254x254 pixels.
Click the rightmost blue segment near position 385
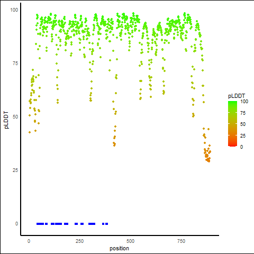click(106, 224)
